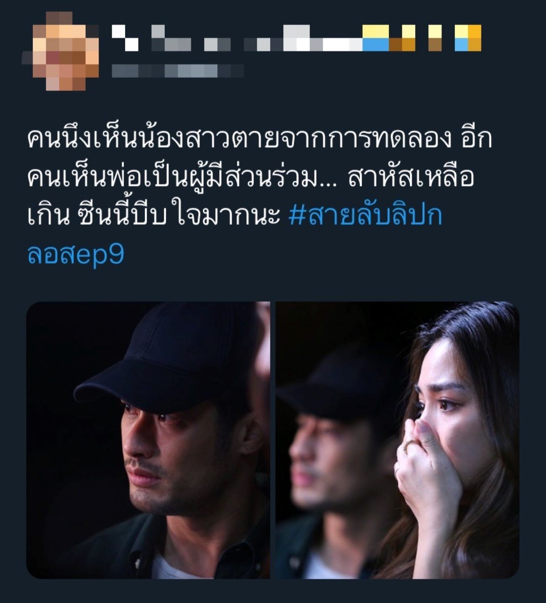Click the word สาหัสเหลือ in the tweet
The width and height of the screenshot is (546, 603).
411,178
